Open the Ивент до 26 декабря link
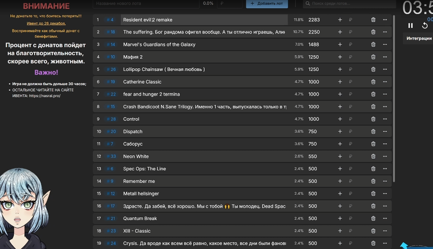The width and height of the screenshot is (433, 249). click(46, 23)
